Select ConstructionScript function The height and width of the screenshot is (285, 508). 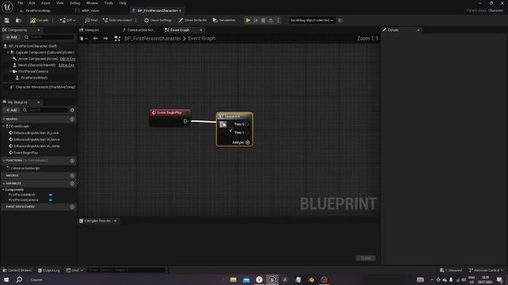point(25,169)
